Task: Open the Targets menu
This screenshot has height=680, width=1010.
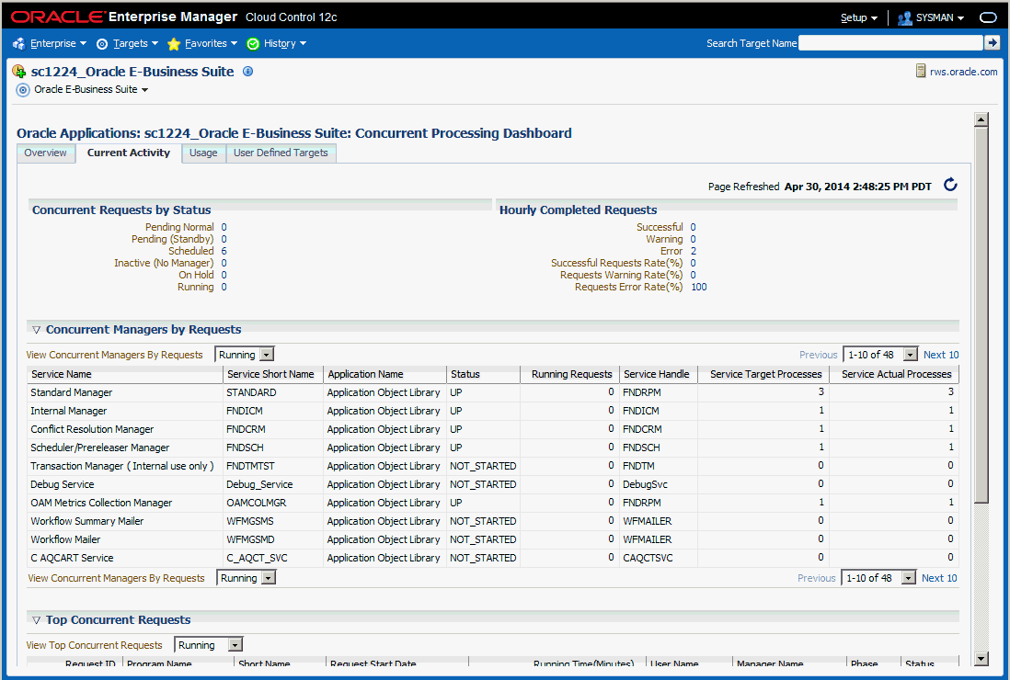Action: 135,44
